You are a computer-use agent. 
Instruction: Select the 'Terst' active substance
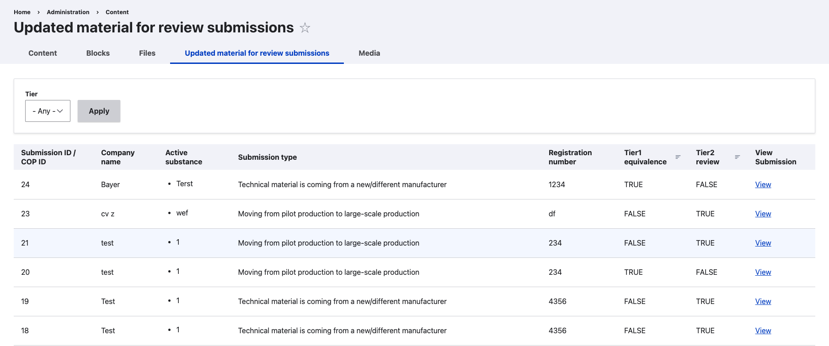tap(184, 183)
